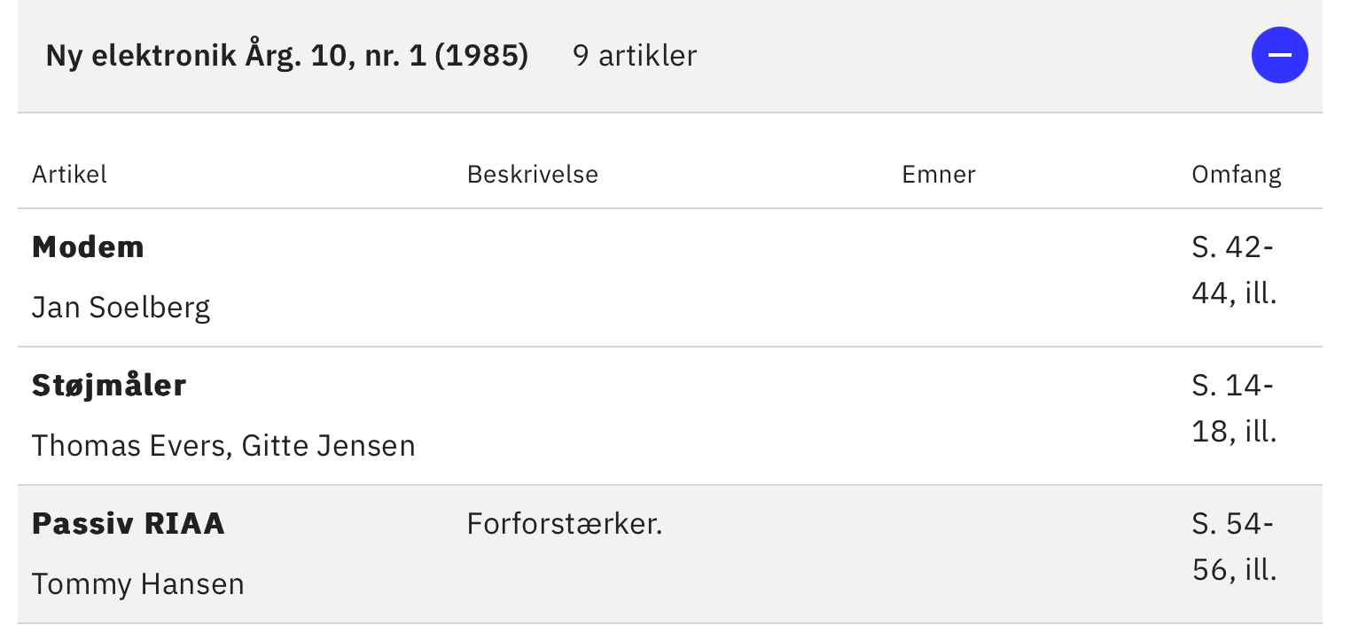Open the Modem article title

[x=88, y=246]
